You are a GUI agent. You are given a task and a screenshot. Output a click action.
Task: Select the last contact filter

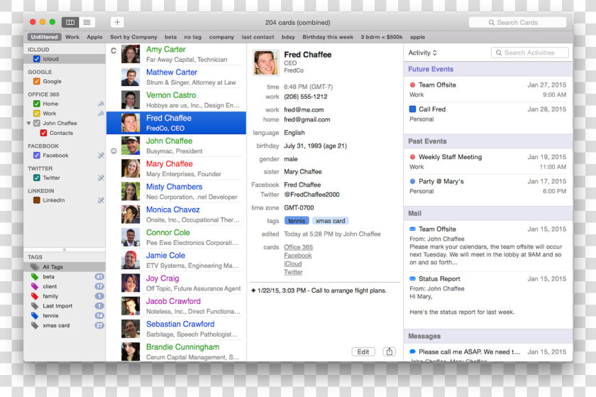click(258, 37)
